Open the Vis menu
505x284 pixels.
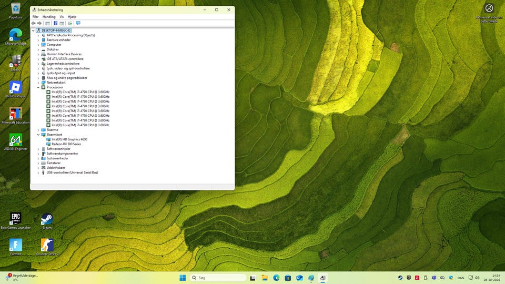(x=62, y=17)
